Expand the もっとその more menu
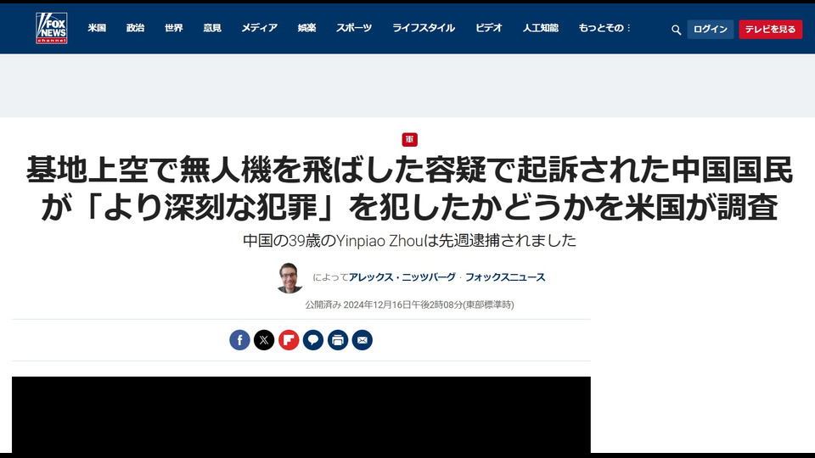815x458 pixels. tap(604, 28)
